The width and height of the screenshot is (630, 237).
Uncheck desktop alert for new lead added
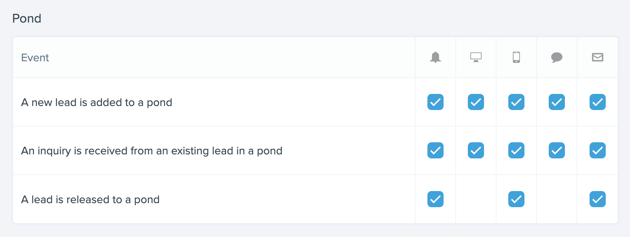pos(476,102)
